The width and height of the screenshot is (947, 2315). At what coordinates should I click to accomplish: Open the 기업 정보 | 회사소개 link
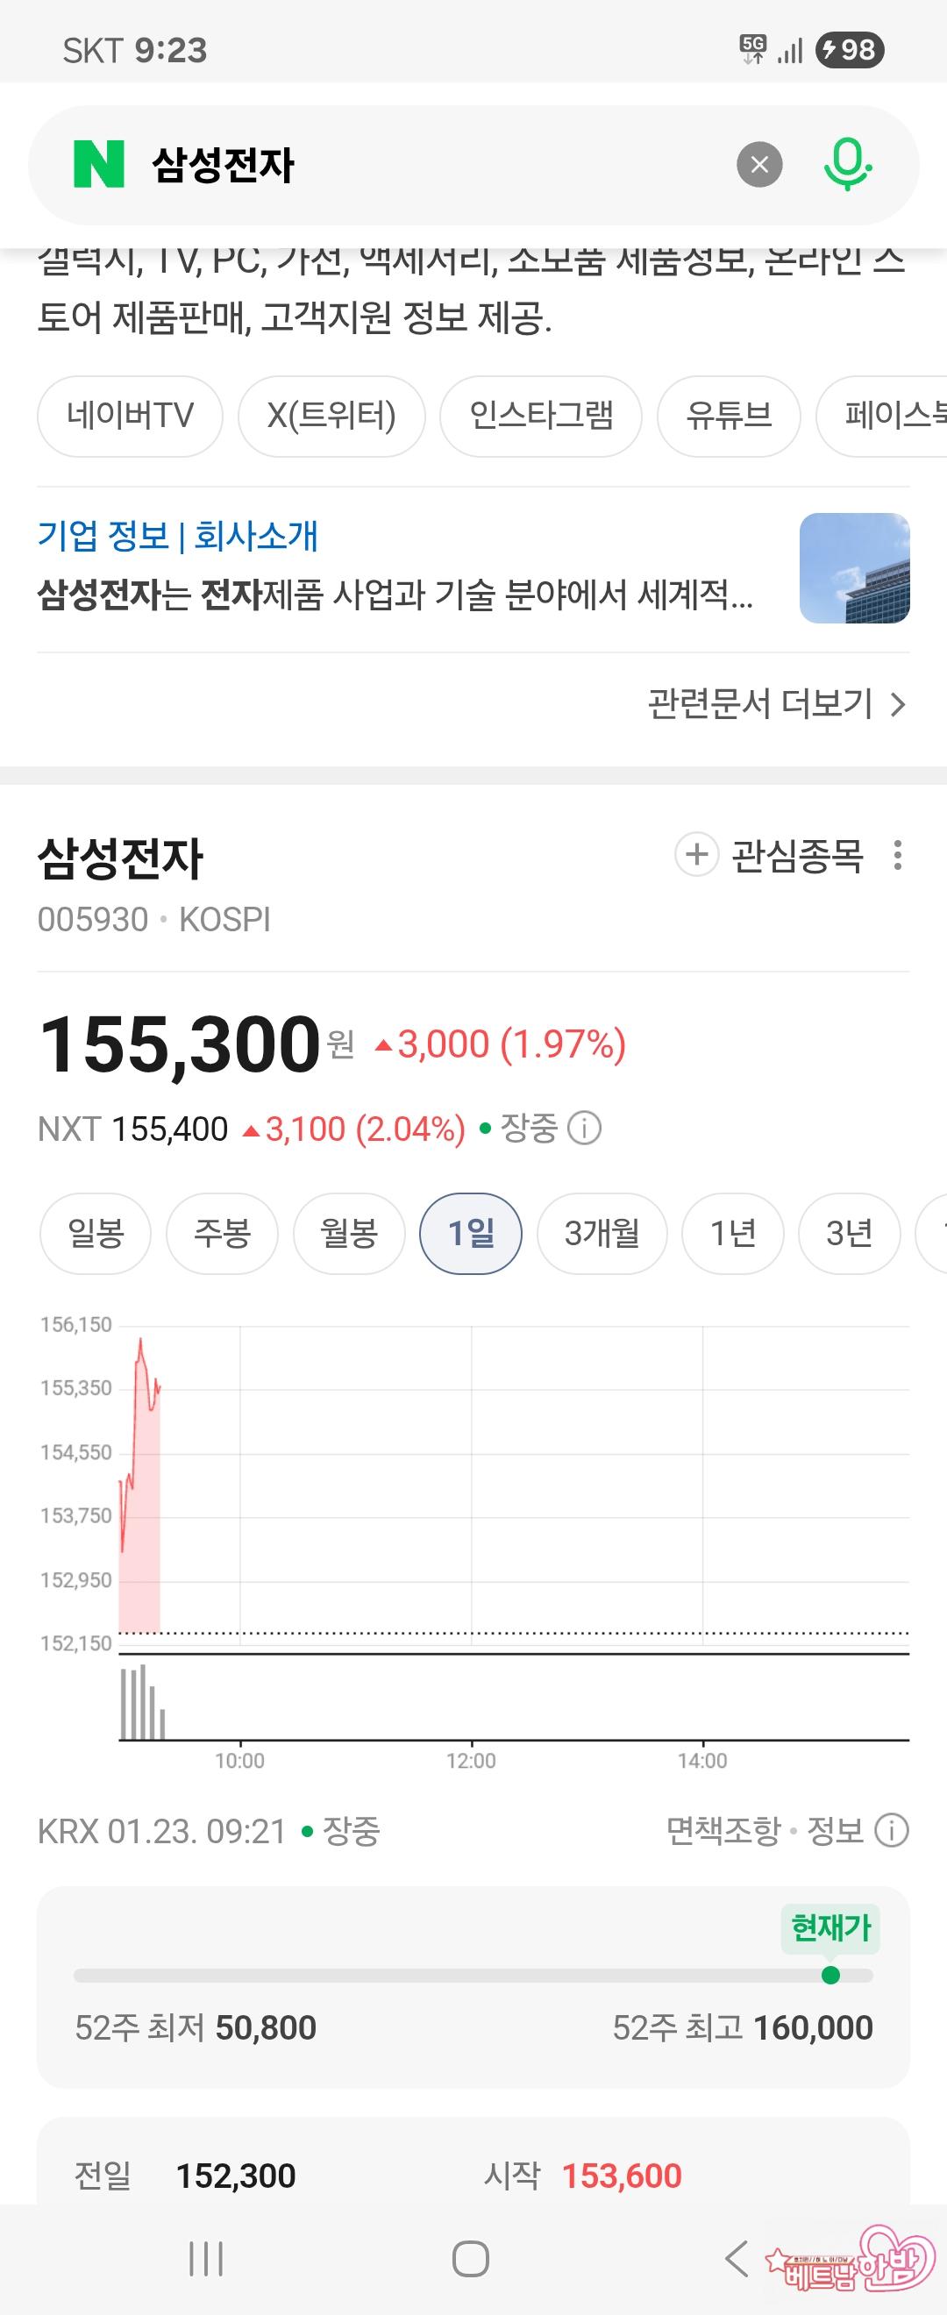click(x=178, y=536)
